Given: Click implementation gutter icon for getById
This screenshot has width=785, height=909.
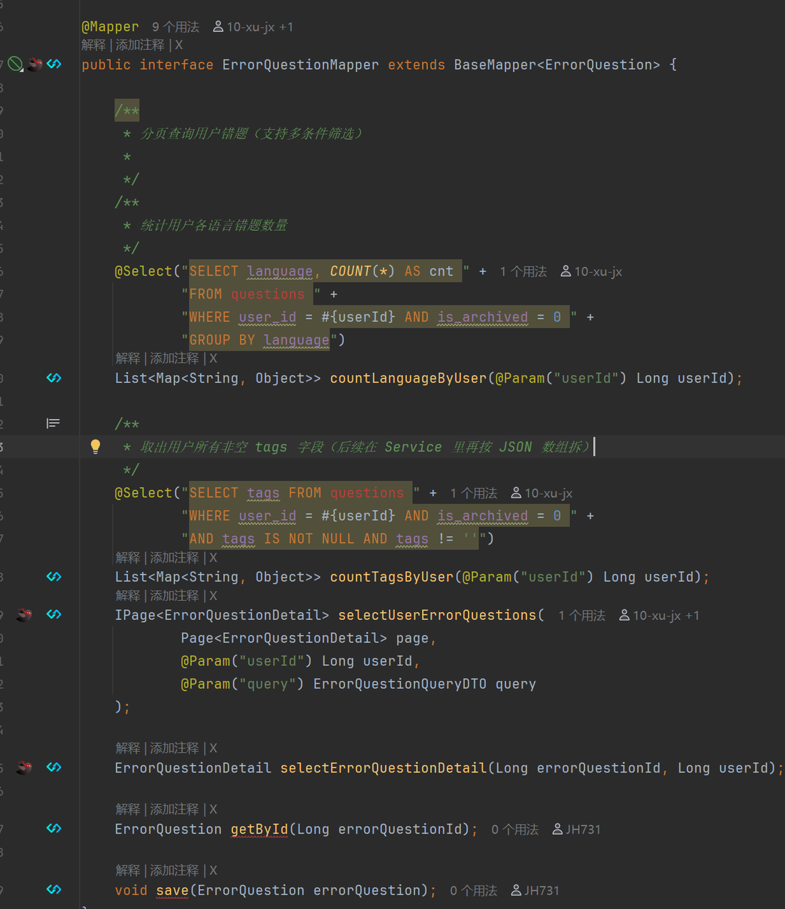Looking at the screenshot, I should click(54, 828).
